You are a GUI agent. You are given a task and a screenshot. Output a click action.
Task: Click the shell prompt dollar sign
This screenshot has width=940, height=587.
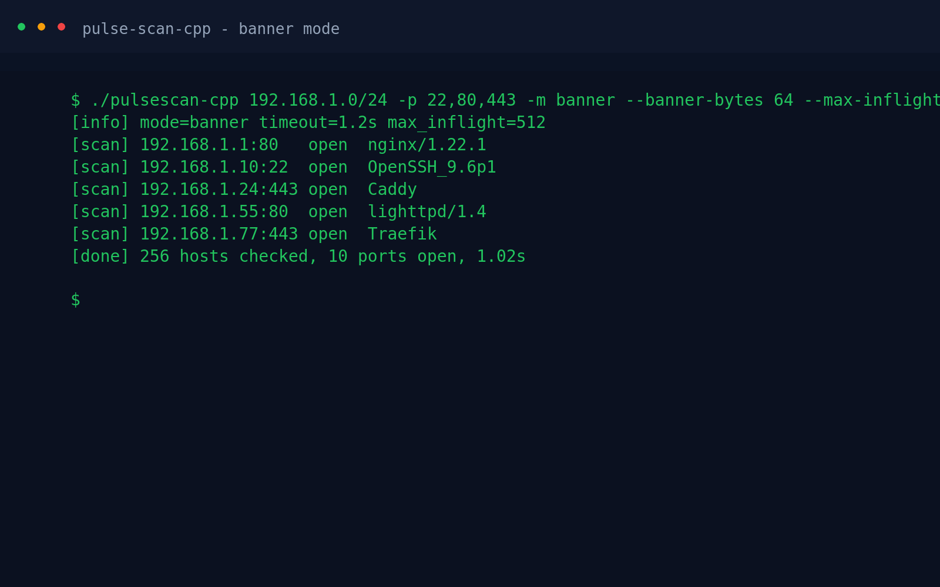(75, 299)
